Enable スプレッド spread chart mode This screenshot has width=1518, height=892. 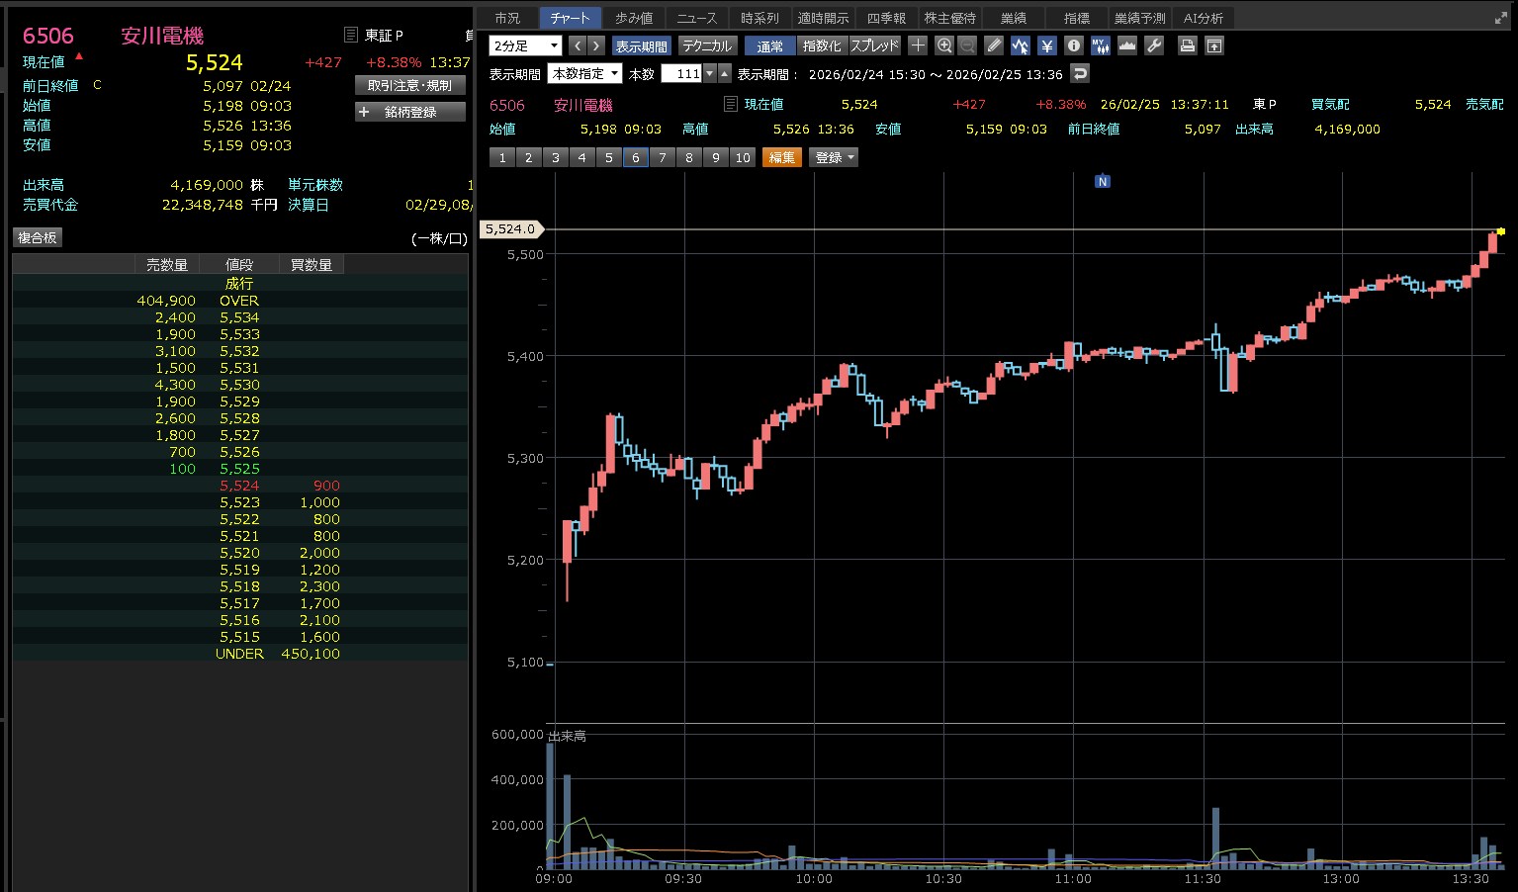pyautogui.click(x=874, y=46)
